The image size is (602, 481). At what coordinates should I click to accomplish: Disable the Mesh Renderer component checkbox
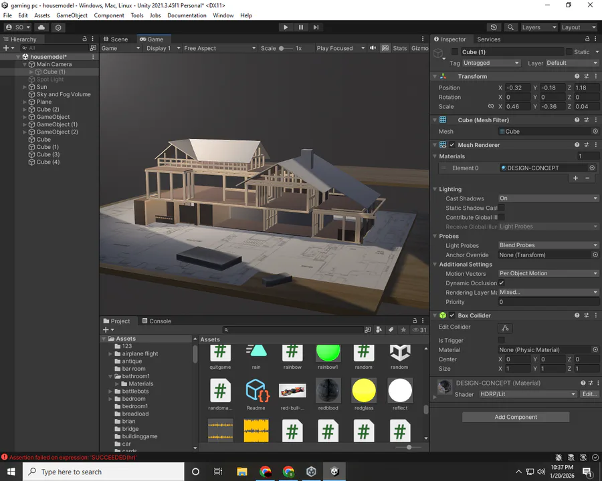[x=452, y=145]
